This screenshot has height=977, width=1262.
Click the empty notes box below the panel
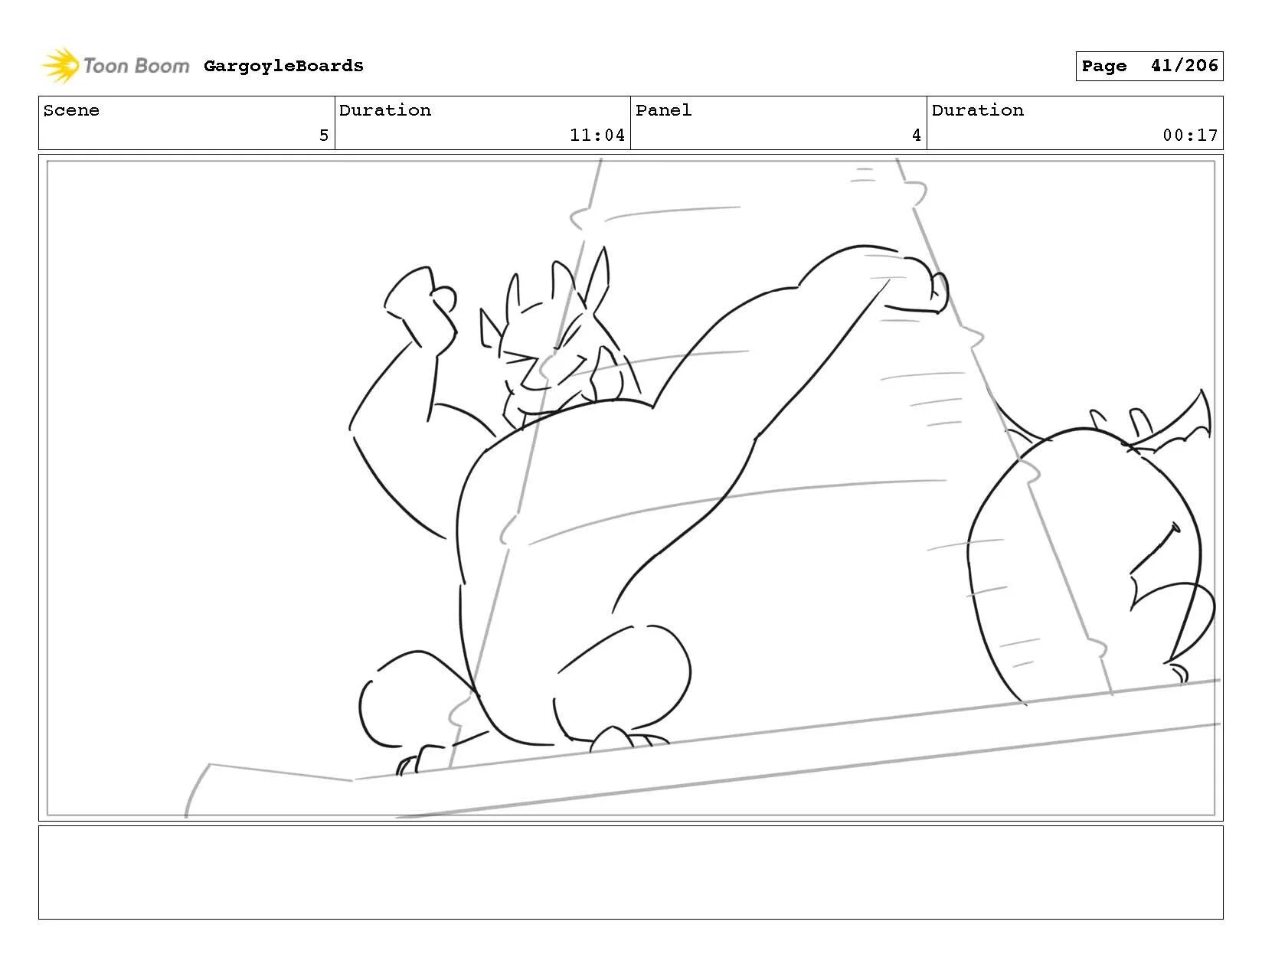tap(630, 872)
